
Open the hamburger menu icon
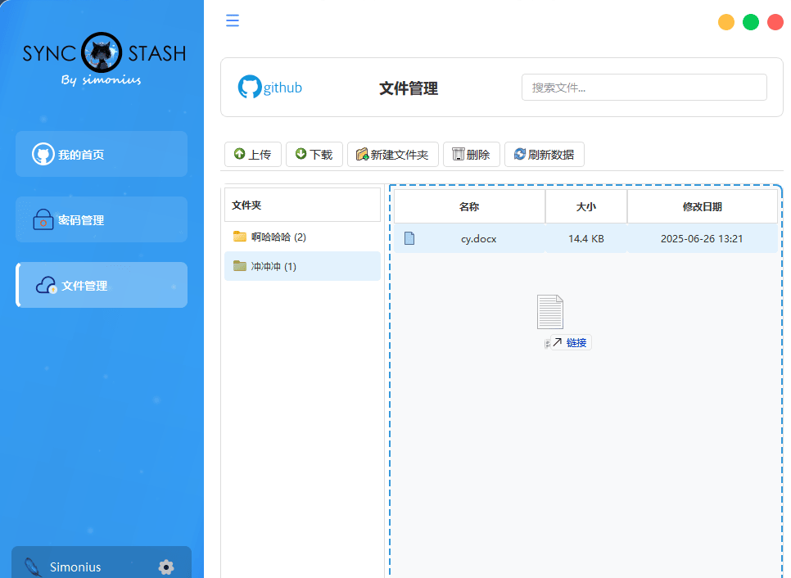point(233,20)
